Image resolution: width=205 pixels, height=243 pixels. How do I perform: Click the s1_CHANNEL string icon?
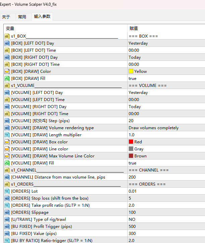click(7, 170)
